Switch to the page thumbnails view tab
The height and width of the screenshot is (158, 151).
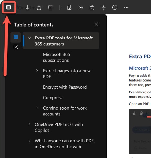tap(16, 47)
